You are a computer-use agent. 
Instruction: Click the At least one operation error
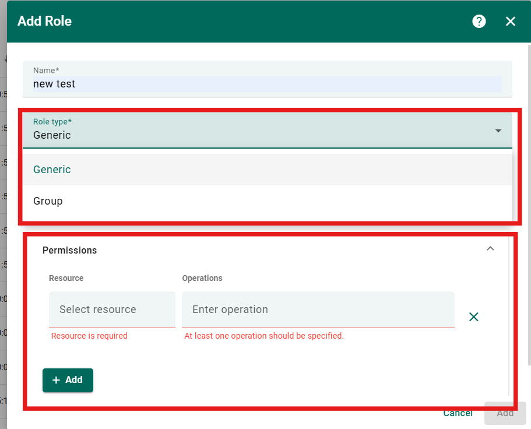pyautogui.click(x=264, y=336)
